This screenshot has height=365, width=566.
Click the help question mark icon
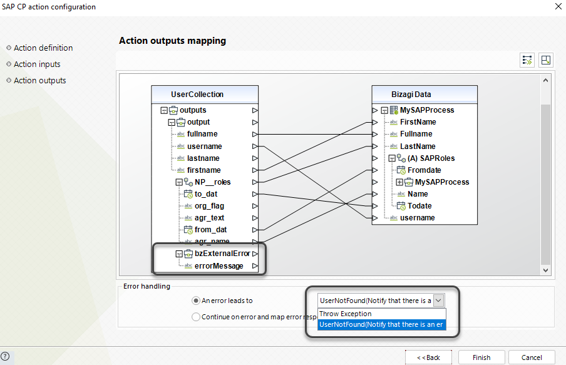(6, 357)
